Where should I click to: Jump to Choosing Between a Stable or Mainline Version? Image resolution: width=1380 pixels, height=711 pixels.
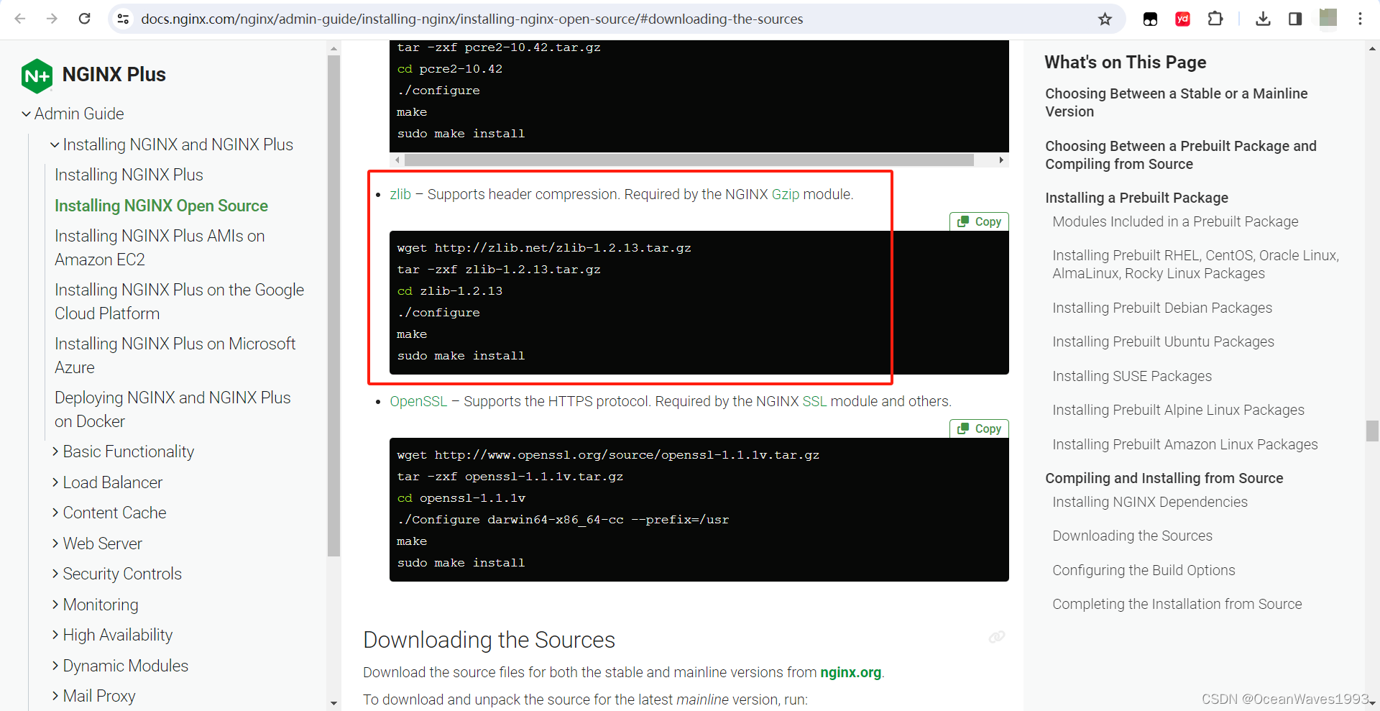coord(1176,102)
